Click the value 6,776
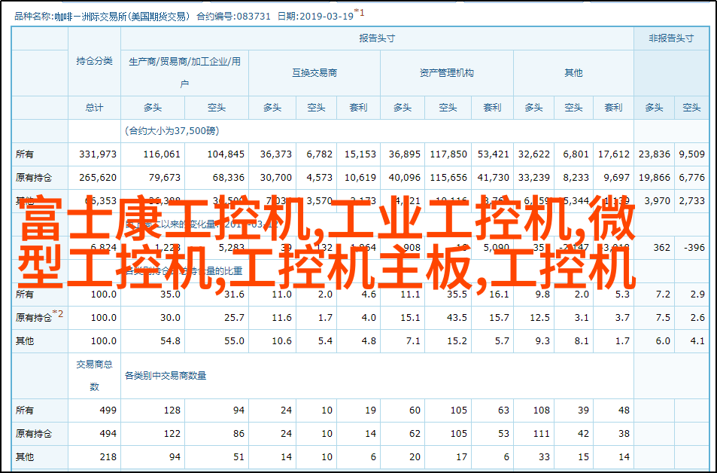The width and height of the screenshot is (717, 473). click(692, 177)
